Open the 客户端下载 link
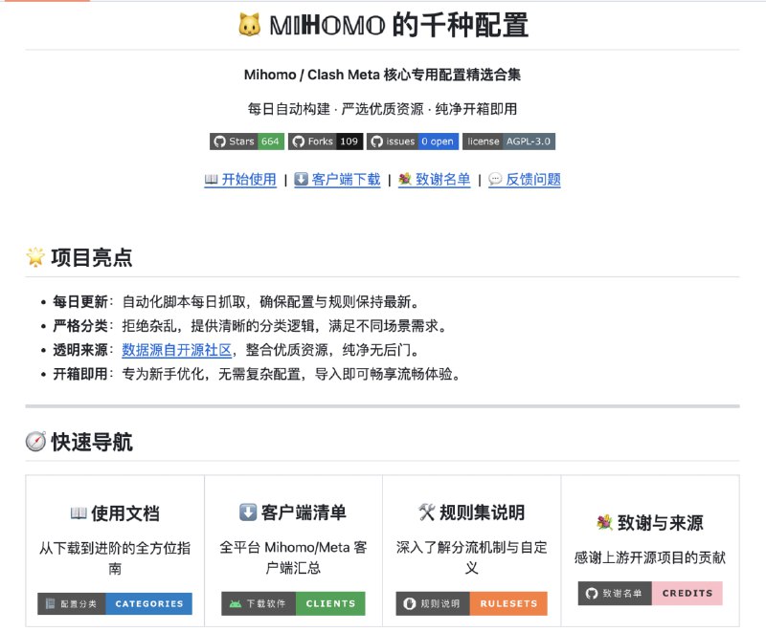The height and width of the screenshot is (632, 766). 345,178
